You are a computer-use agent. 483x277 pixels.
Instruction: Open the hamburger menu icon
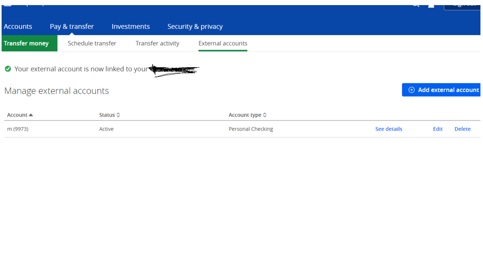pyautogui.click(x=8, y=5)
